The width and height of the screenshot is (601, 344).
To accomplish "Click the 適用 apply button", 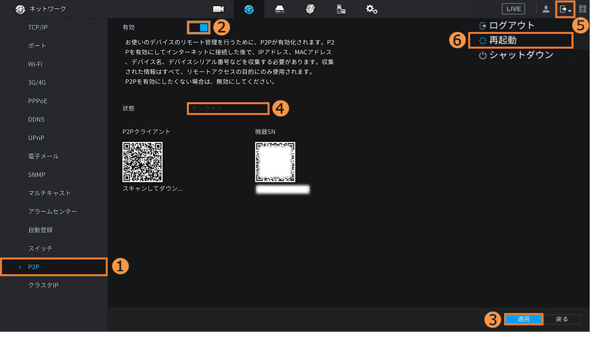I will click(523, 319).
